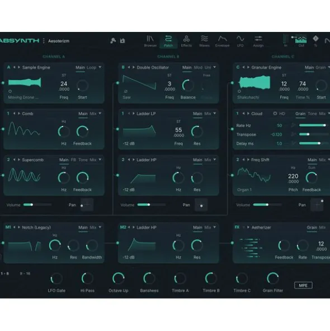The image size is (330, 331).
Task: Click the Out level meter icon
Action: 301,40
